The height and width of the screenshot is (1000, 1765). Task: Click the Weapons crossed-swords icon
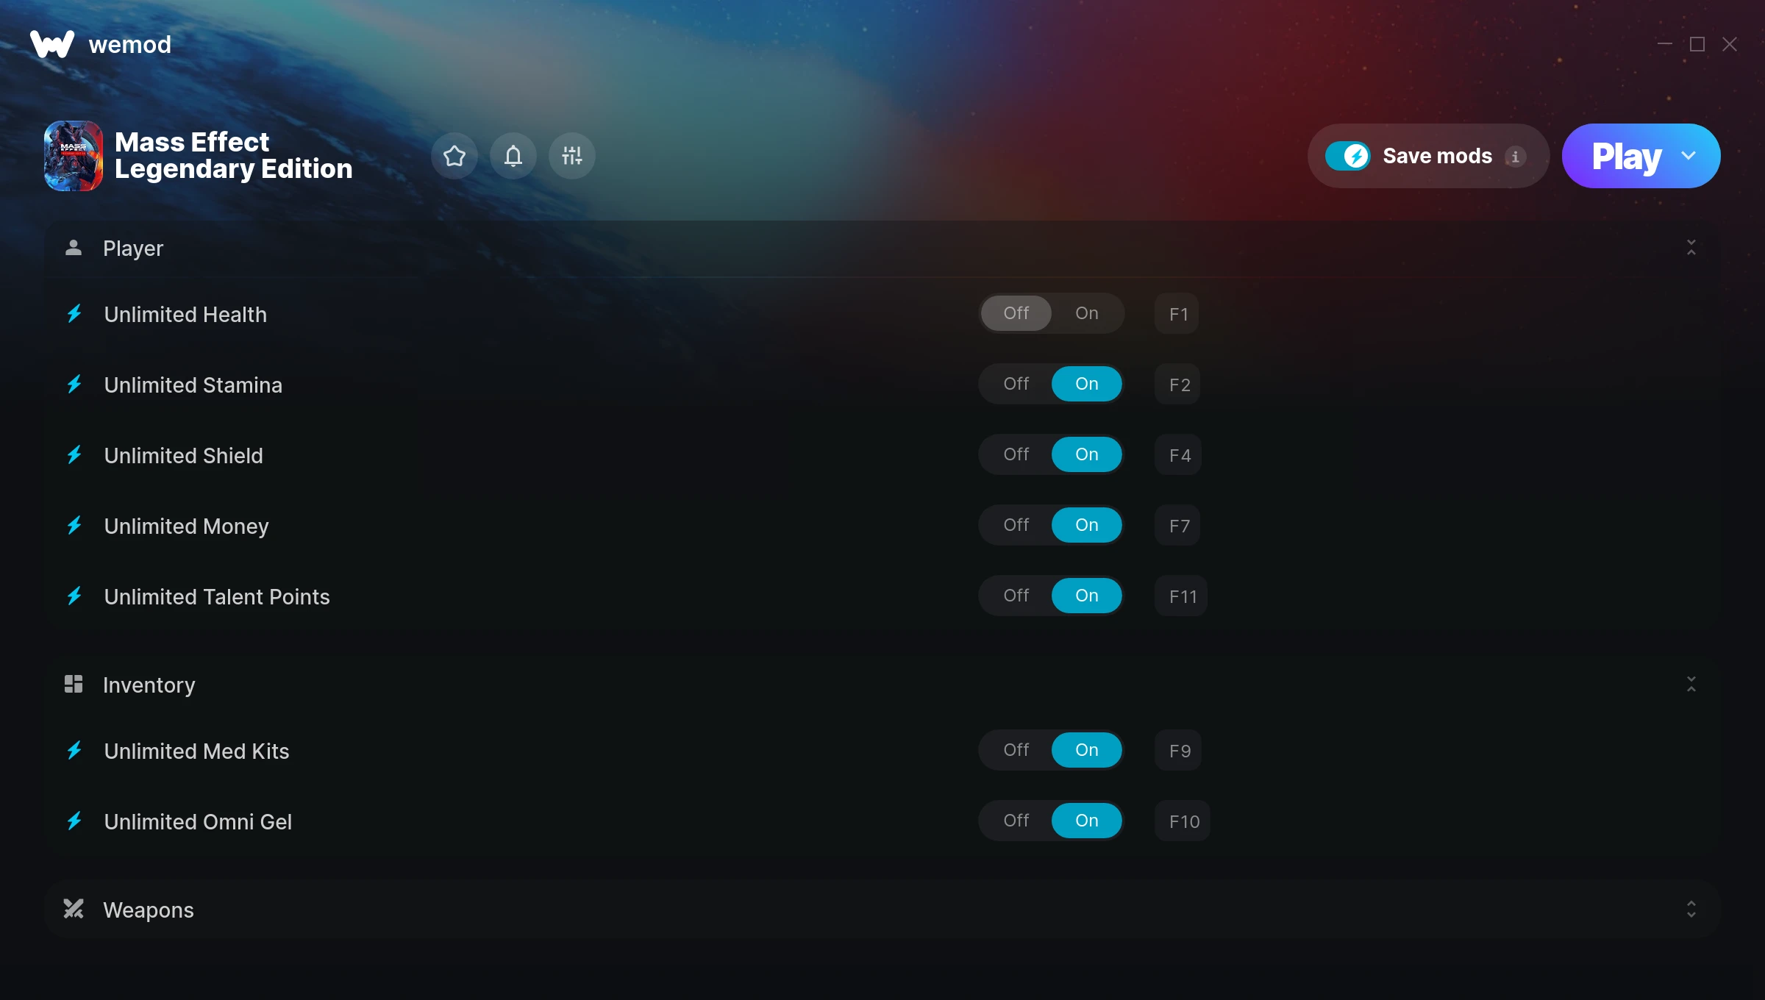(74, 909)
